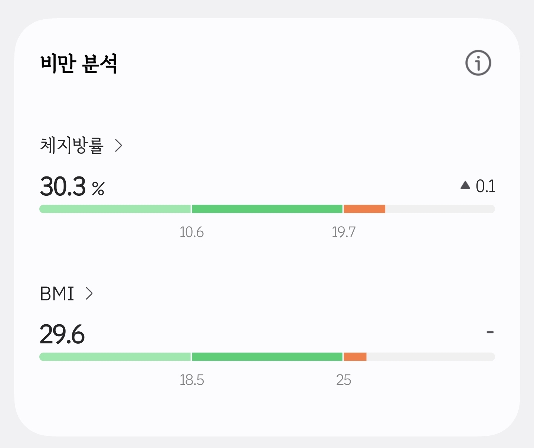Click the light green body fat bar segment

pyautogui.click(x=115, y=209)
